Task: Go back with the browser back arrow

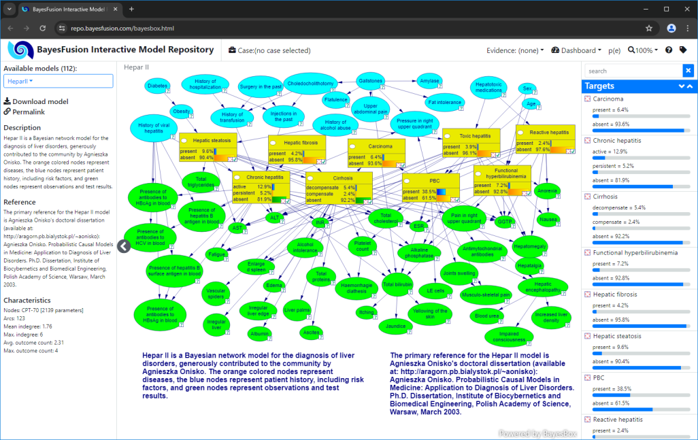Action: [11, 28]
